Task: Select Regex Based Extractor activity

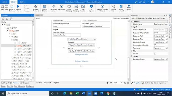Action: 24,55
